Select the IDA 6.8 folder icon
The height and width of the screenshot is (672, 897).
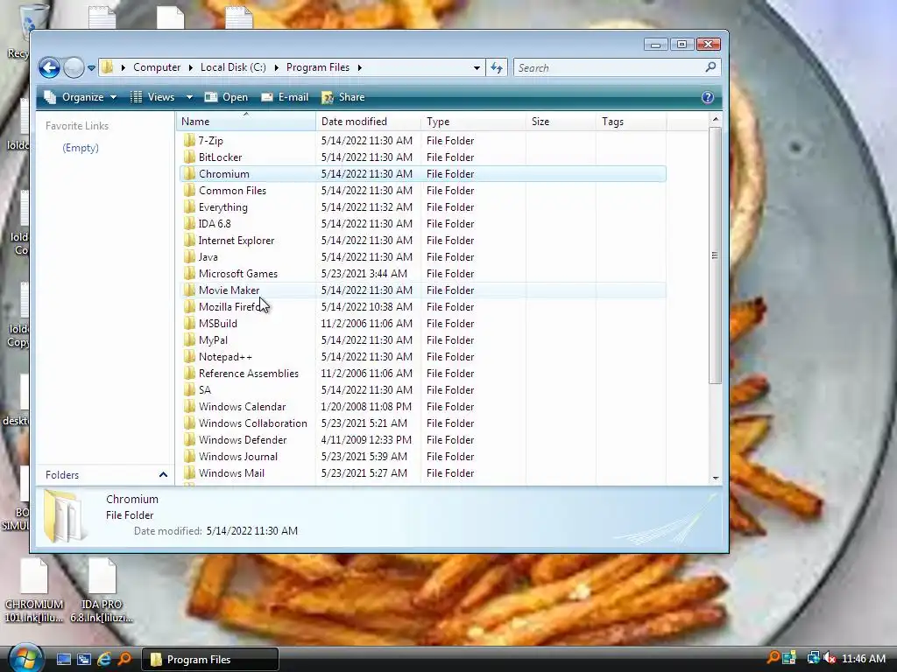[x=189, y=223]
